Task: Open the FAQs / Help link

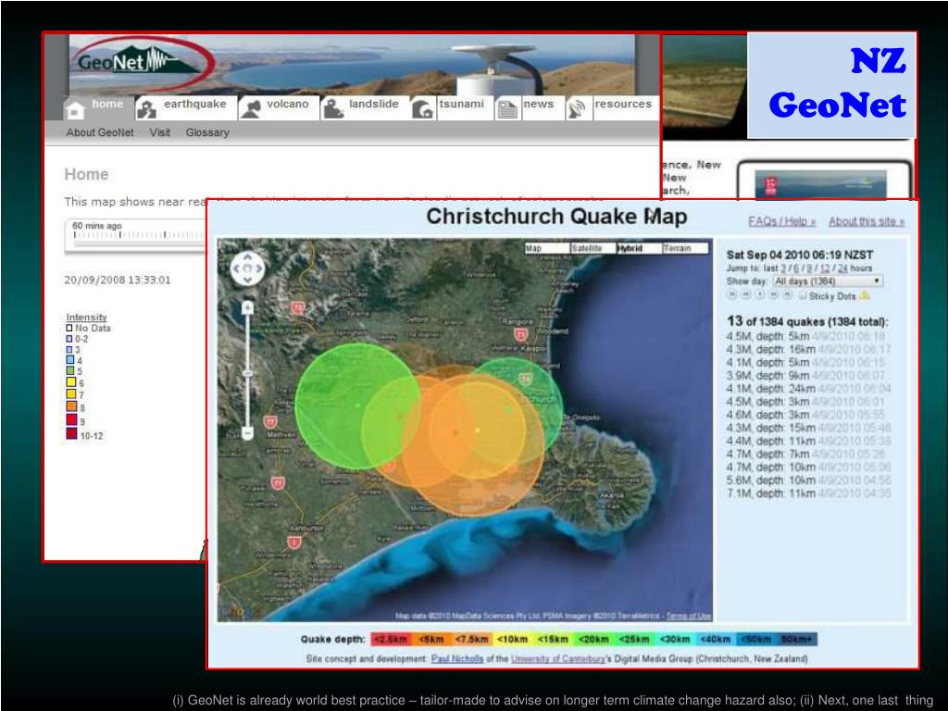Action: coord(782,221)
